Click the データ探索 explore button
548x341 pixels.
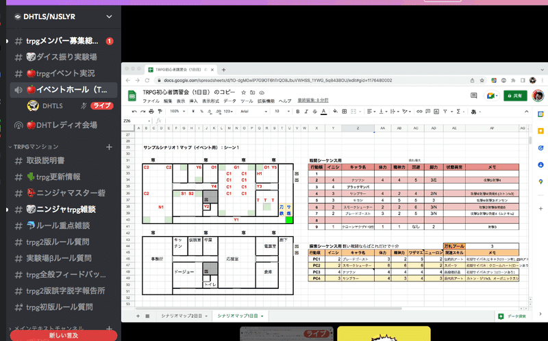512,316
